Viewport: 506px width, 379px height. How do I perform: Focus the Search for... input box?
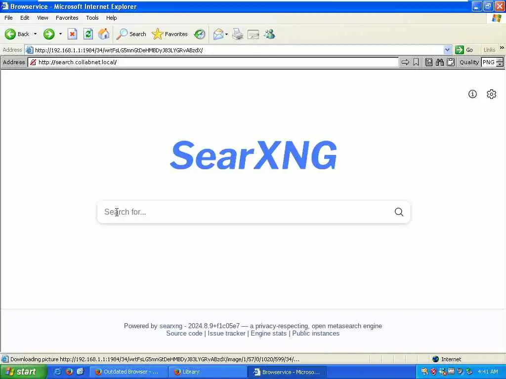click(245, 212)
